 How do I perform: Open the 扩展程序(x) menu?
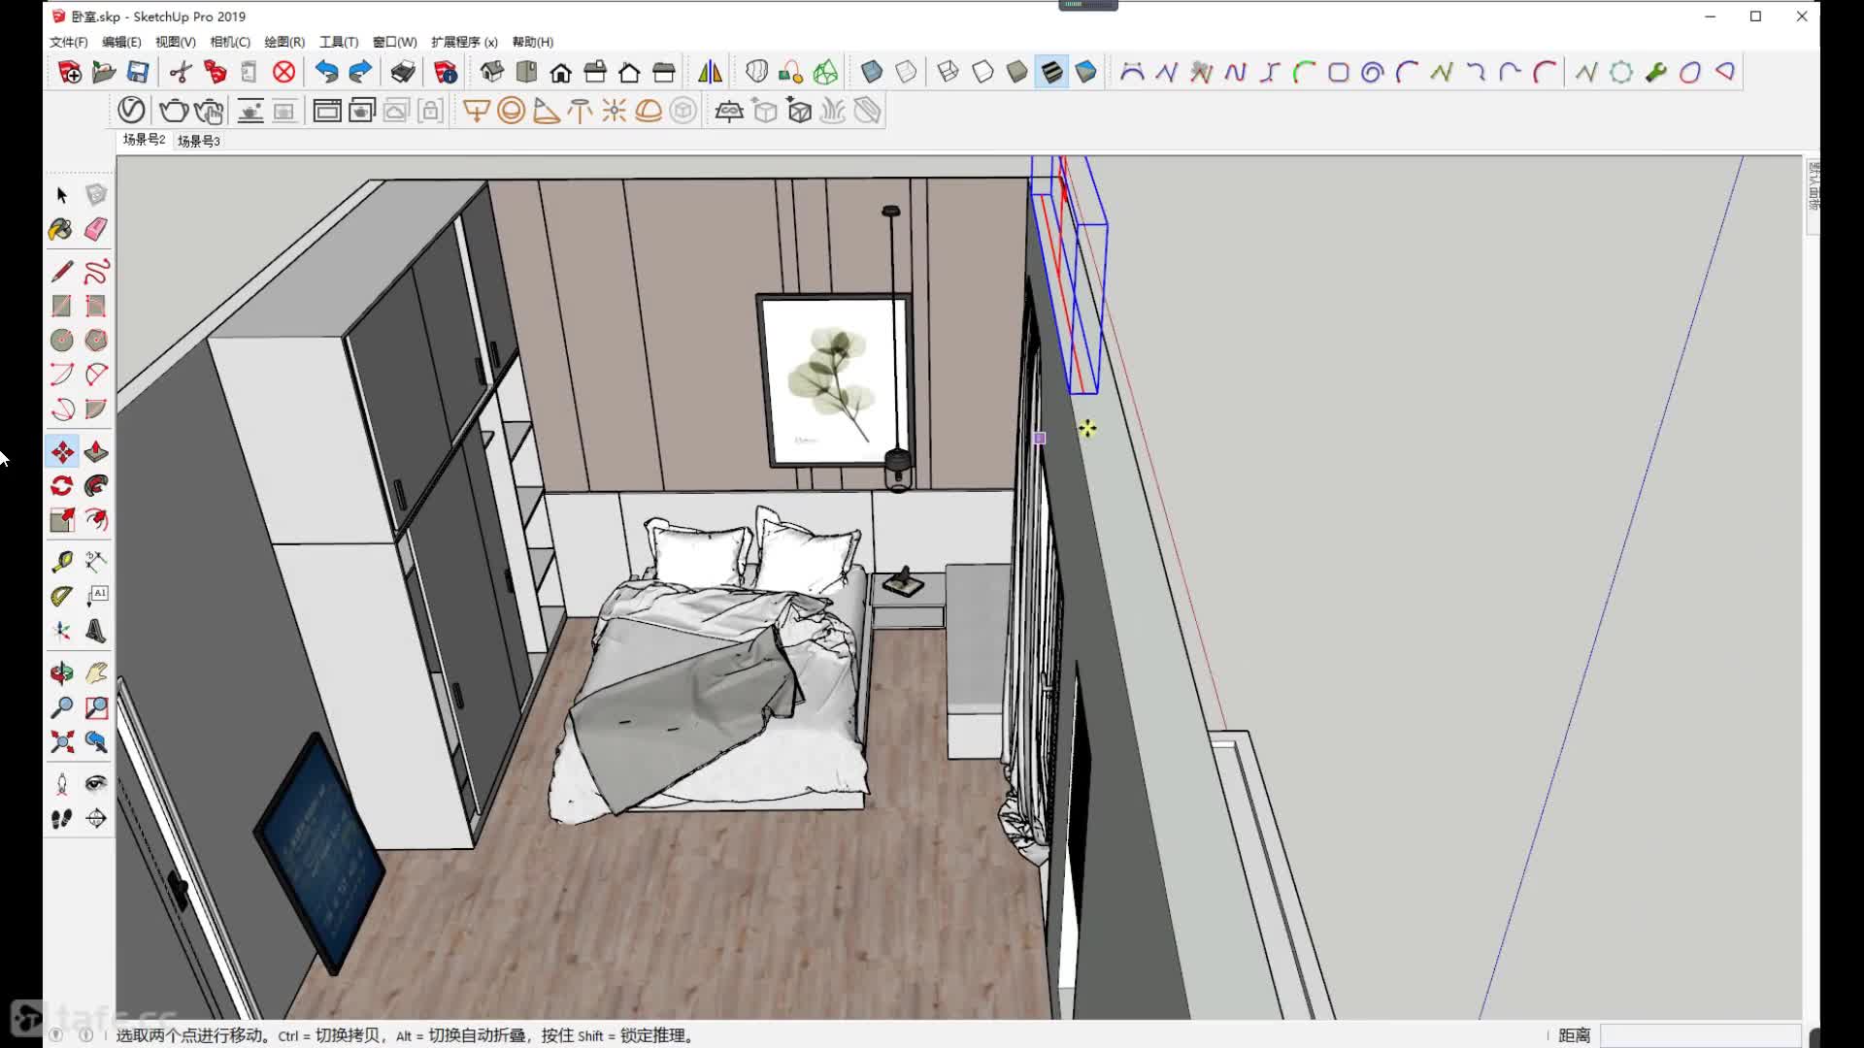464,42
